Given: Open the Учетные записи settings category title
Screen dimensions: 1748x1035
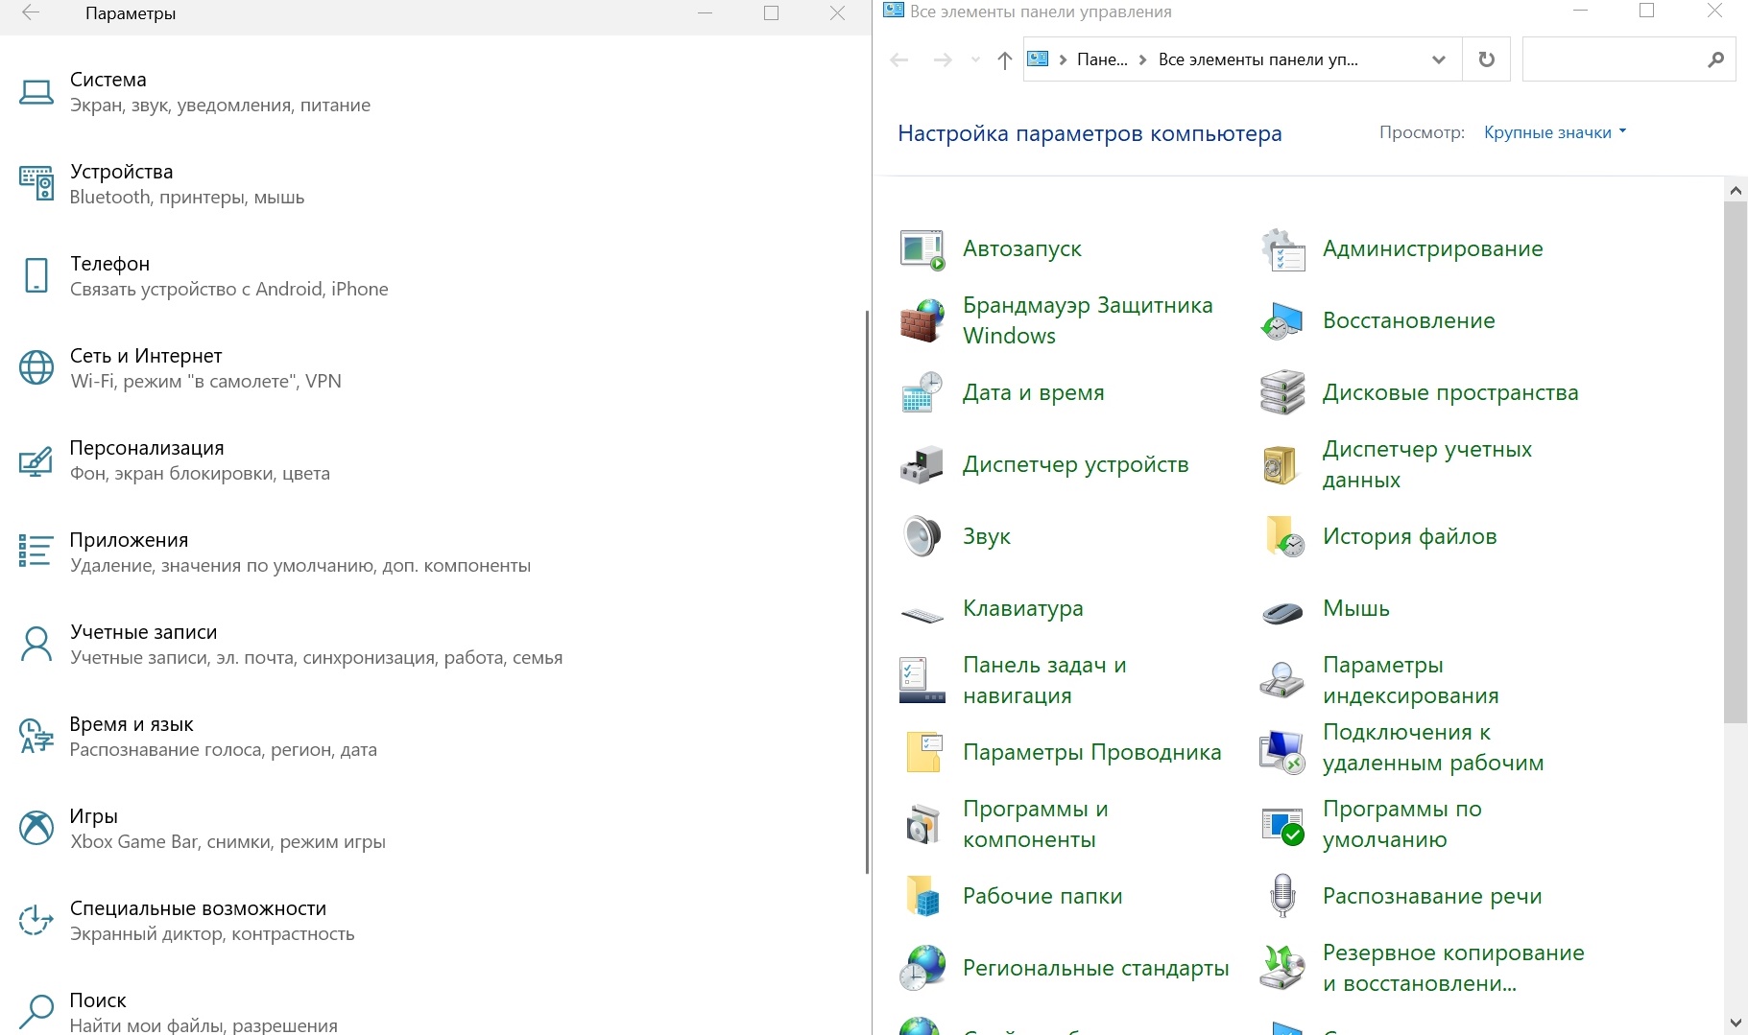Looking at the screenshot, I should click(144, 632).
